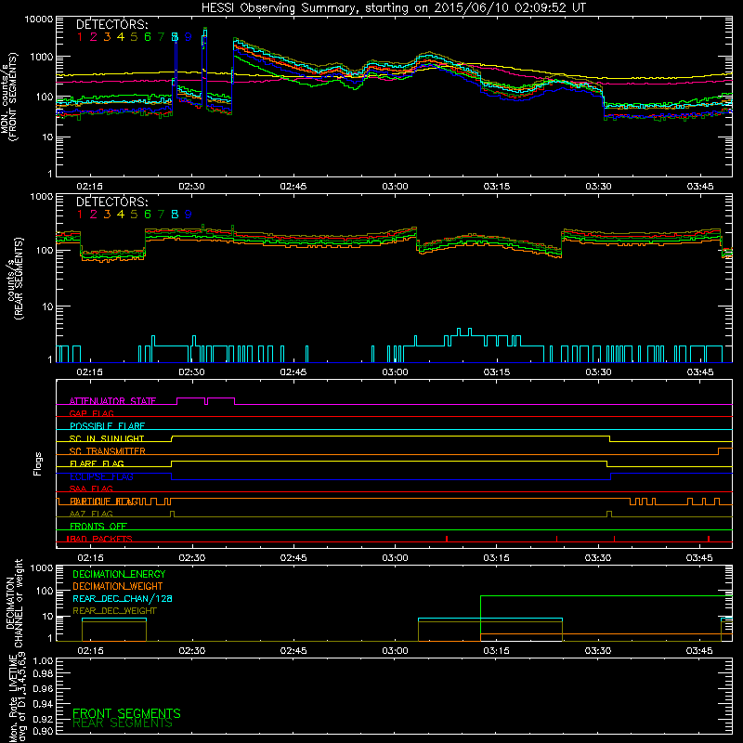Click the 03:00 time label under decimation panel
Viewport: 743px width, 743px height.
(x=395, y=651)
